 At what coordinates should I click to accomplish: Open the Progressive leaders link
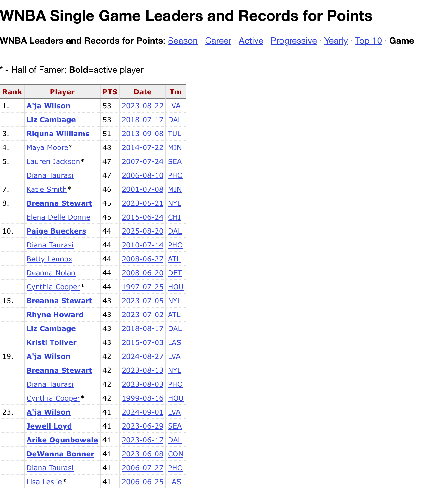point(294,41)
